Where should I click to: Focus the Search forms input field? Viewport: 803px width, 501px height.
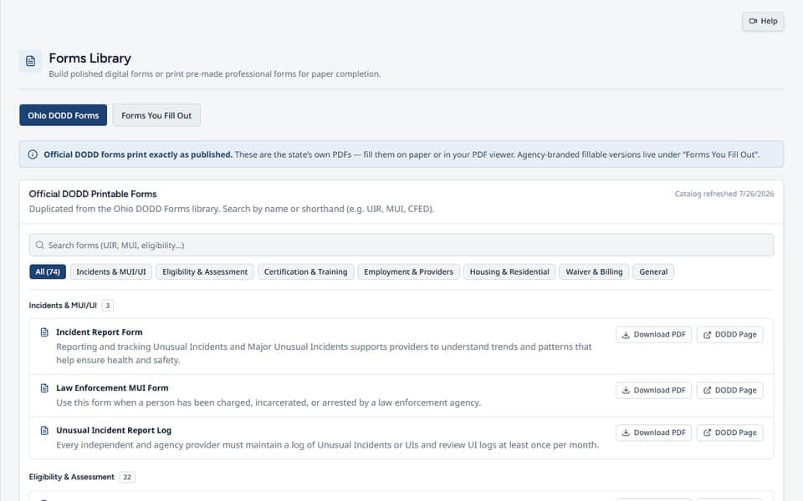pyautogui.click(x=401, y=245)
